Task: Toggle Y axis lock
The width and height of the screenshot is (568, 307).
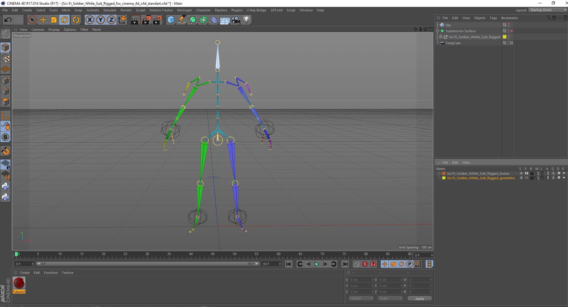Action: click(x=101, y=20)
